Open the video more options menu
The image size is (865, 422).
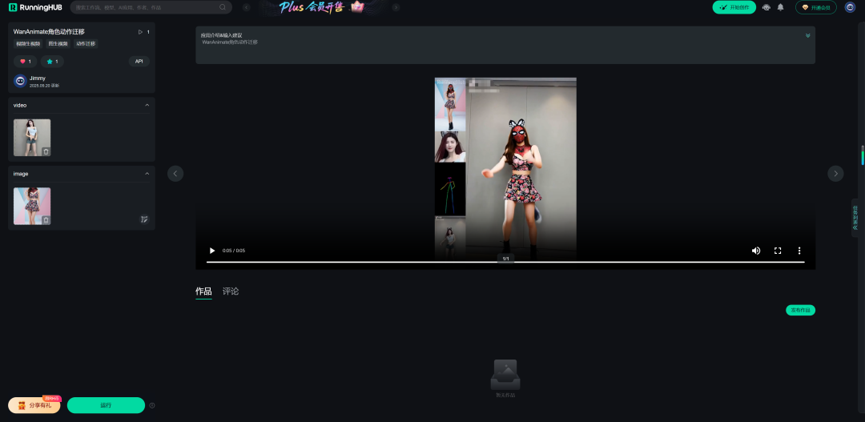pyautogui.click(x=799, y=251)
